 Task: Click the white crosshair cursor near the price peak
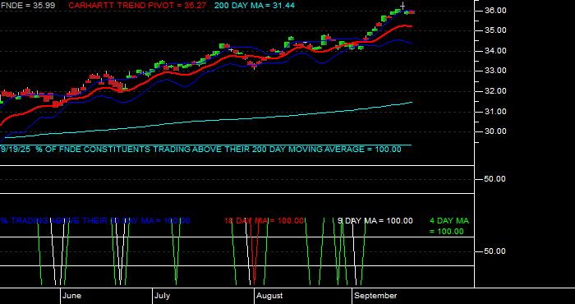[x=402, y=6]
